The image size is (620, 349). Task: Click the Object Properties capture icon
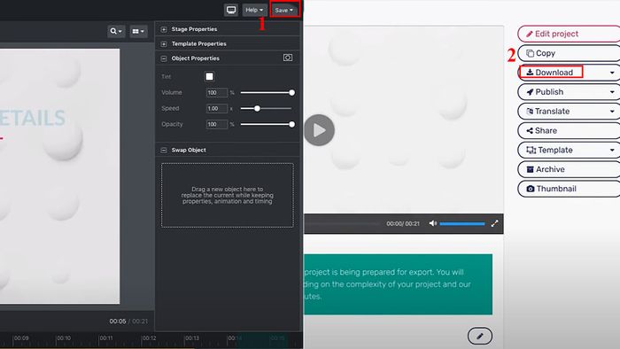[288, 58]
